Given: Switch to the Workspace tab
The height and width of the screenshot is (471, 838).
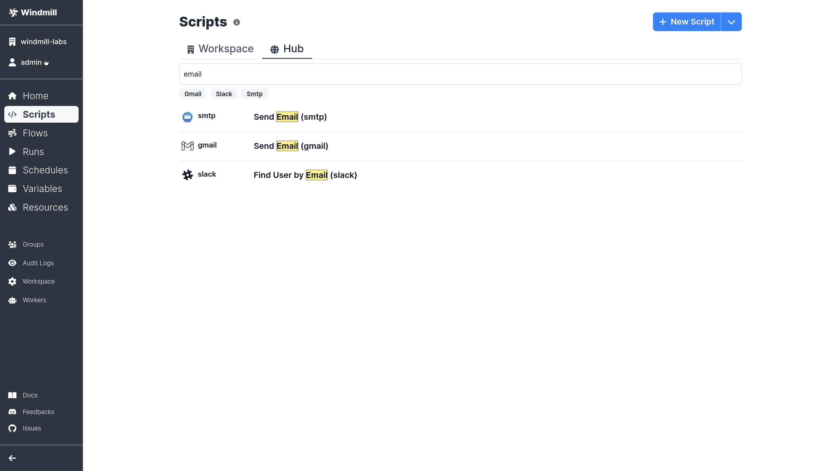Looking at the screenshot, I should point(220,49).
